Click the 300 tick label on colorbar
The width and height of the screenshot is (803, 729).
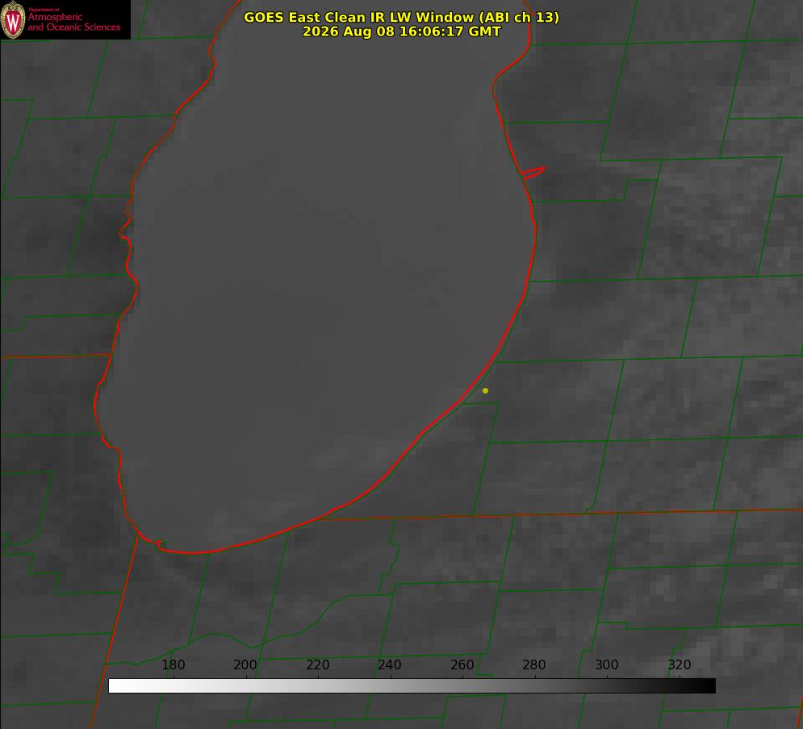coord(607,664)
